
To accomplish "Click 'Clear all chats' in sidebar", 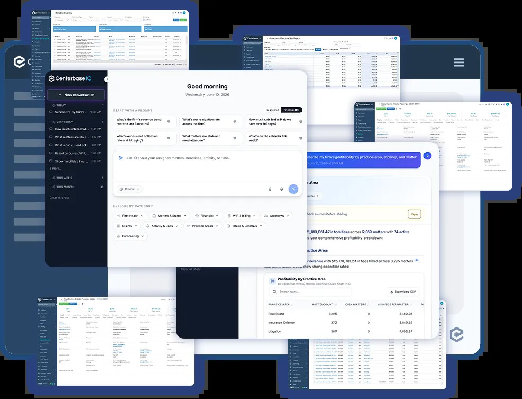I will click(x=59, y=198).
